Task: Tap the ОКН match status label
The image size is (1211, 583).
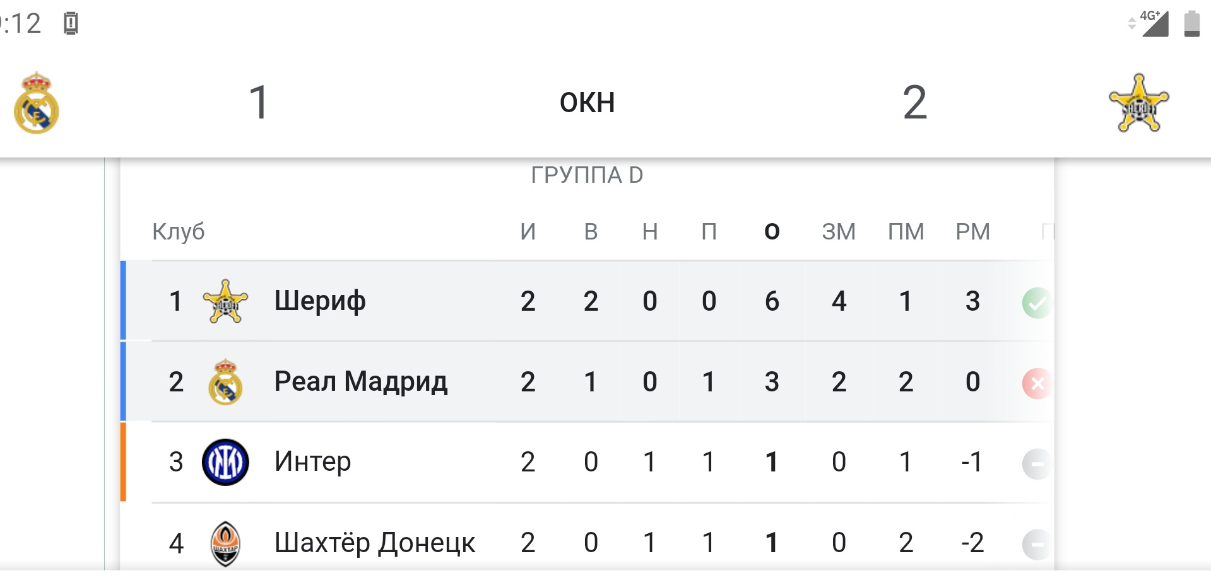Action: (x=587, y=103)
